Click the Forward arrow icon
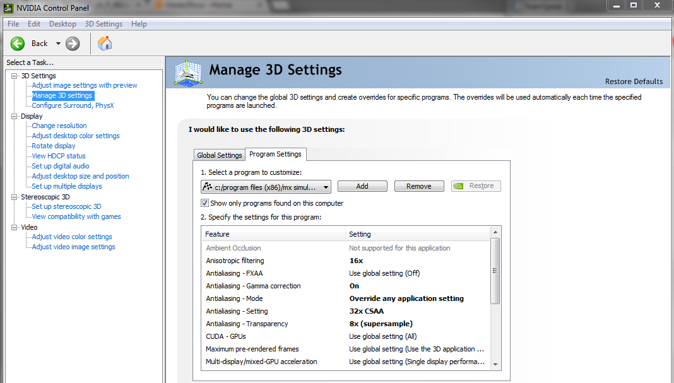The height and width of the screenshot is (383, 674). (73, 44)
